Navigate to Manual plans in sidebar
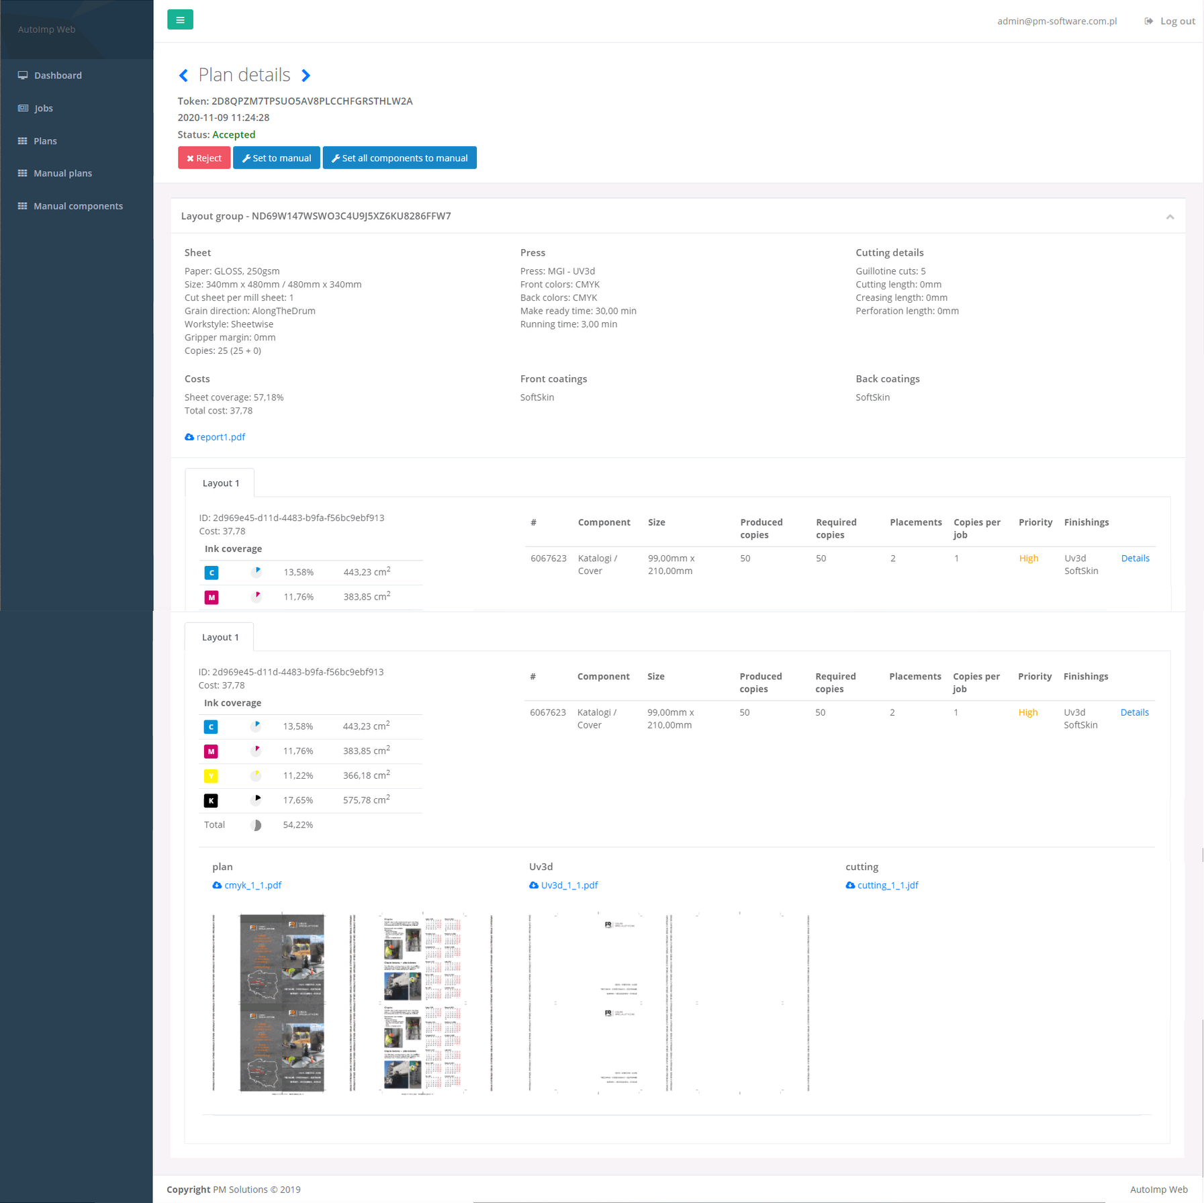Image resolution: width=1204 pixels, height=1203 pixels. point(62,173)
